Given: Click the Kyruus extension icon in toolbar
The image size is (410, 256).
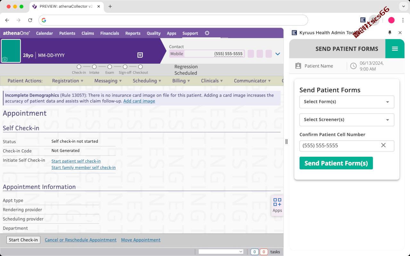Looking at the screenshot, I should pyautogui.click(x=363, y=20).
